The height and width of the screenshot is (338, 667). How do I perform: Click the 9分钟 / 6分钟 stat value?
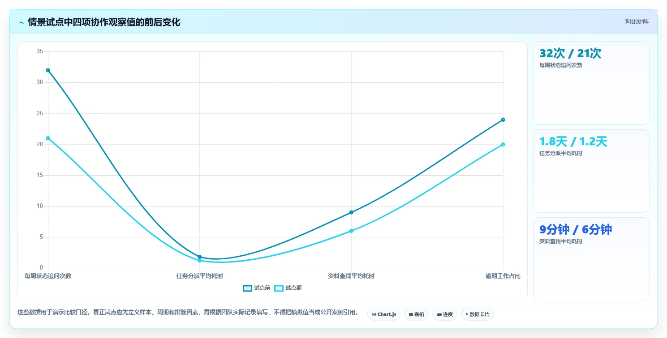[x=576, y=229]
